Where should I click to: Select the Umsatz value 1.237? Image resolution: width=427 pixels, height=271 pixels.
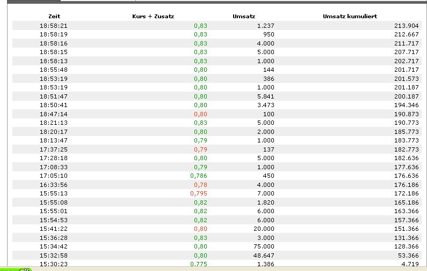266,26
